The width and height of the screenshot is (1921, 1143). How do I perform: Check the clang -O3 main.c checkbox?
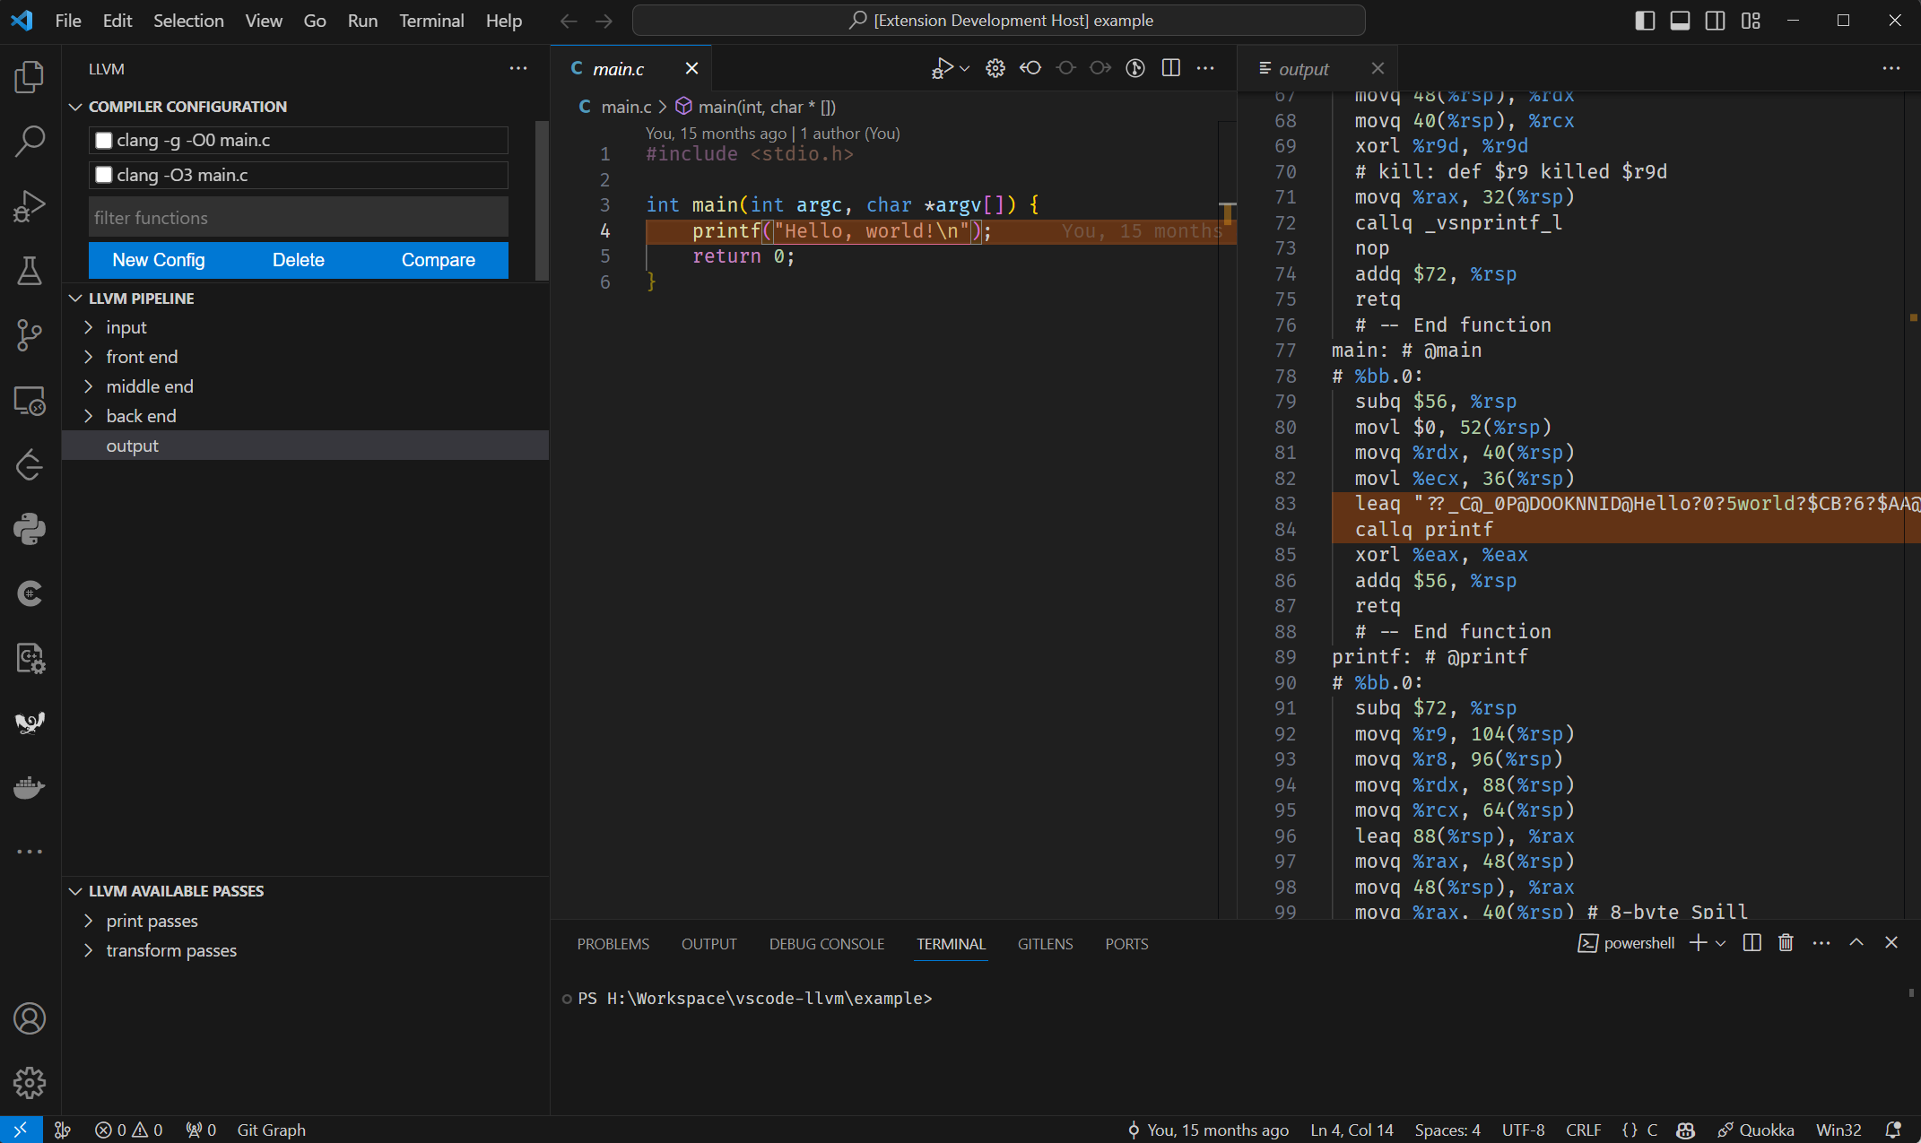[x=104, y=176]
